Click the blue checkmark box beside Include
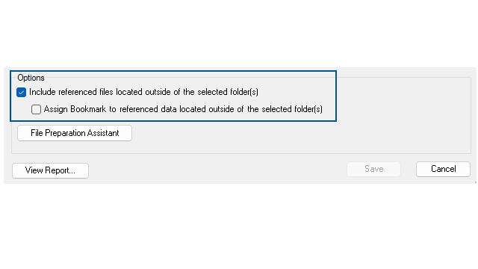 (22, 92)
